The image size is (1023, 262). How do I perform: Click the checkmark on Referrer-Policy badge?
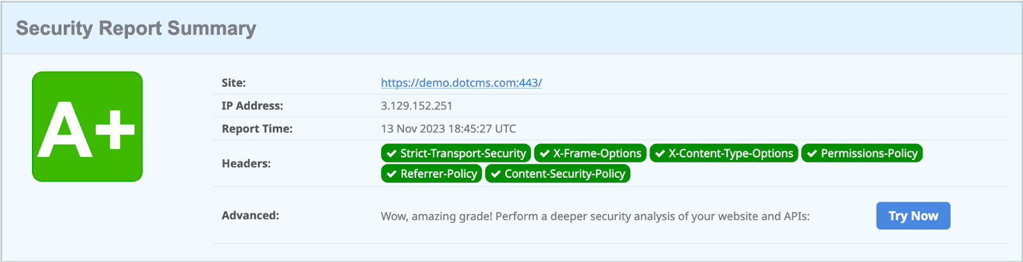391,174
